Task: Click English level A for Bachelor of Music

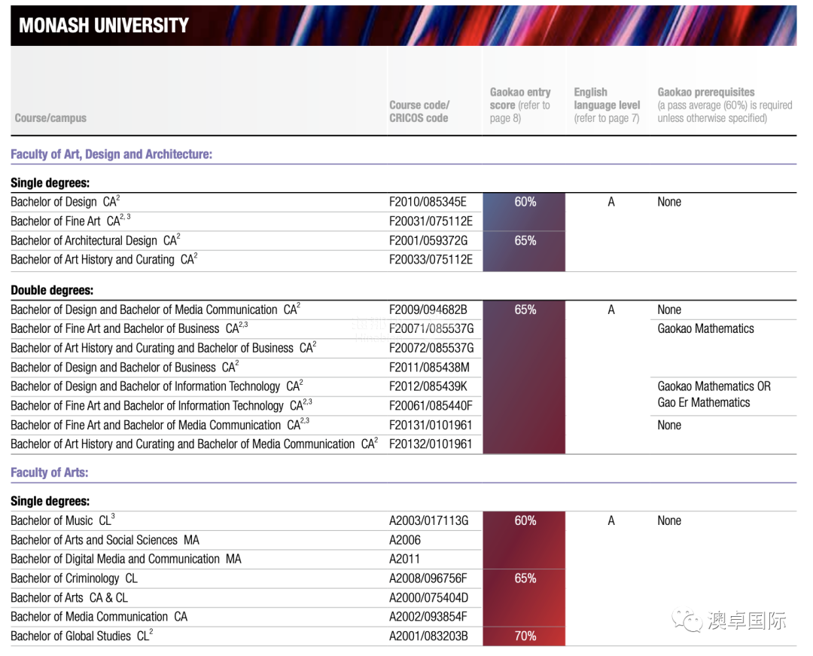Action: tap(611, 520)
